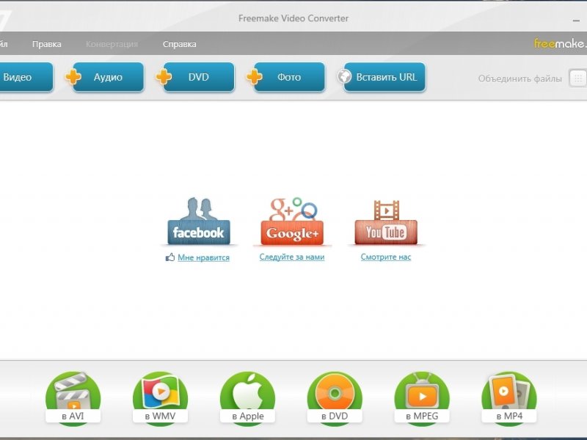This screenshot has height=440, width=587.
Task: Choose the в MP4 output format
Action: click(x=509, y=398)
